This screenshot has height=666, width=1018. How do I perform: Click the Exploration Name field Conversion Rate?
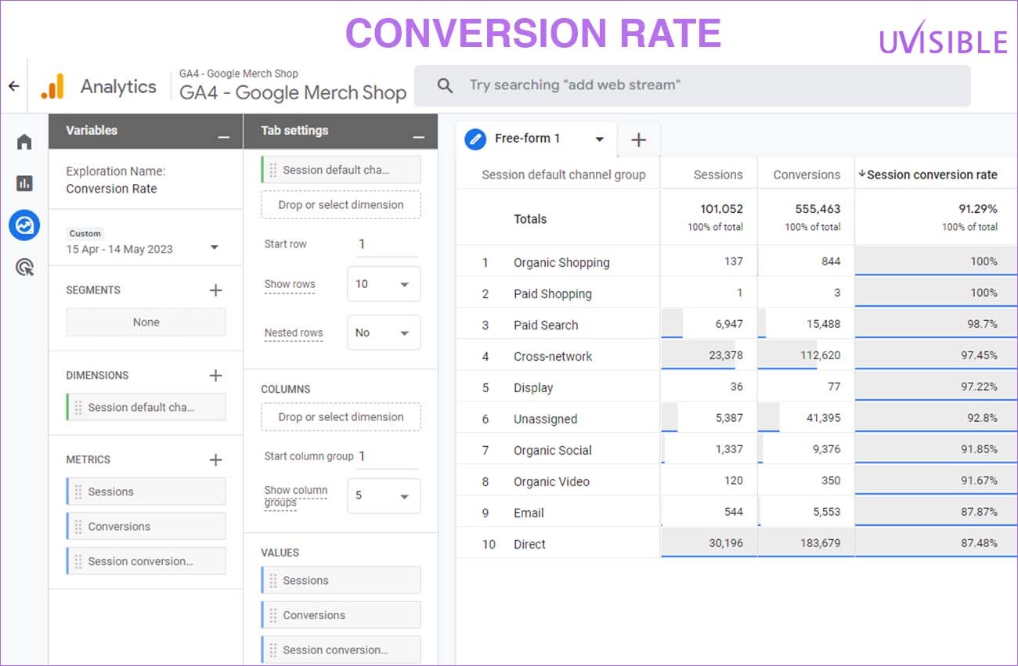point(111,189)
